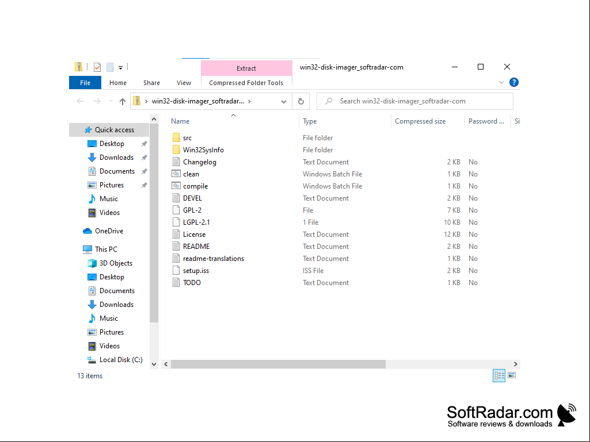Click the zip folder icon in title bar
Image resolution: width=590 pixels, height=442 pixels.
pyautogui.click(x=78, y=67)
